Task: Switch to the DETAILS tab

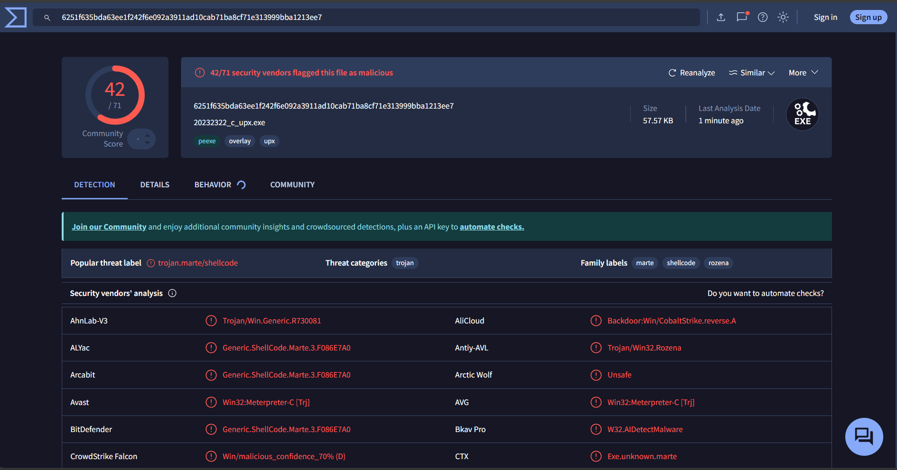Action: [x=155, y=184]
